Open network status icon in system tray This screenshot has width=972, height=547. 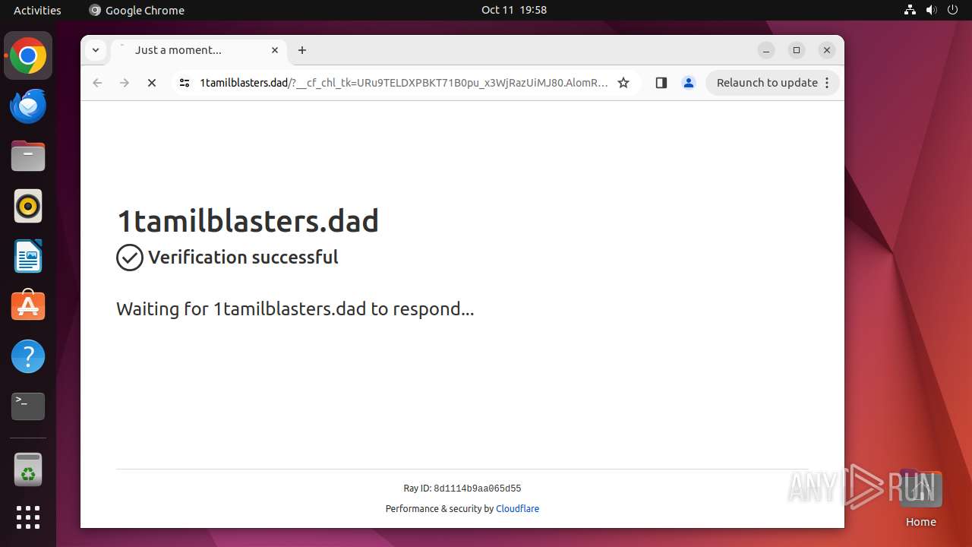pos(910,10)
